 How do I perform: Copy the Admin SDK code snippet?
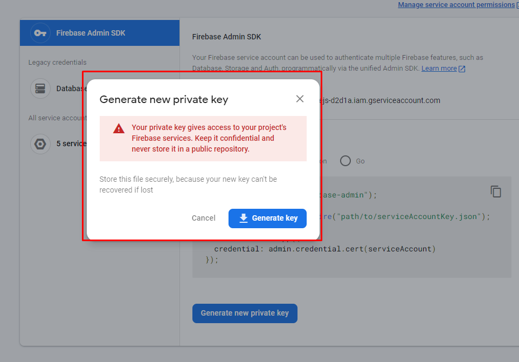495,192
